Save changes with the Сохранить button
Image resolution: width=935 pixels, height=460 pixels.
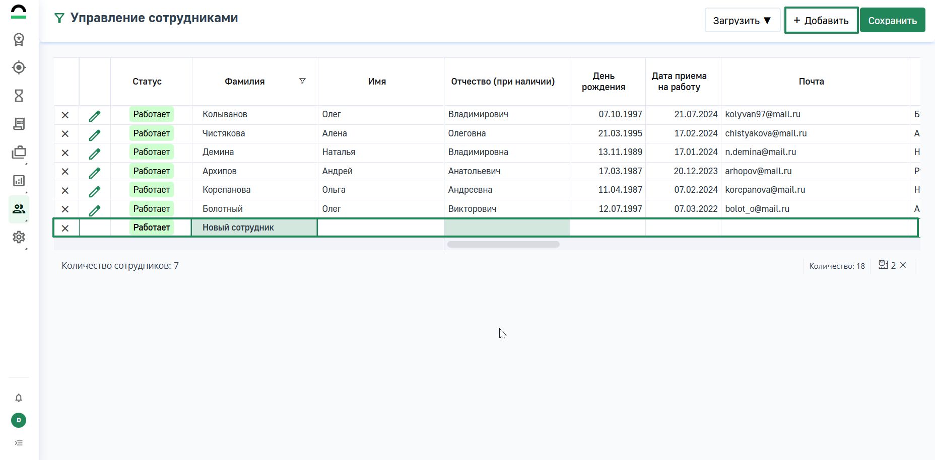892,21
